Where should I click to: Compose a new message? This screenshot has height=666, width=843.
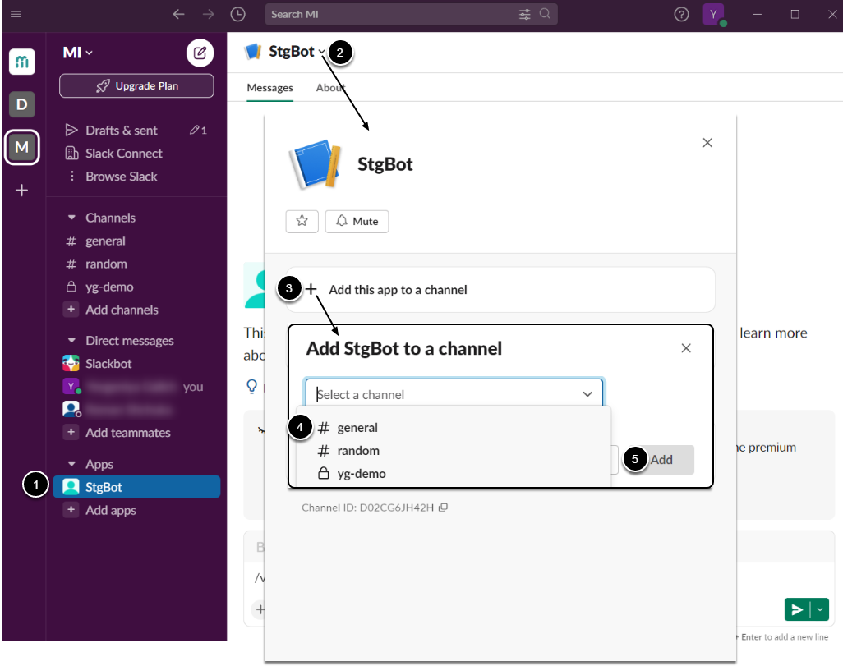pos(200,53)
